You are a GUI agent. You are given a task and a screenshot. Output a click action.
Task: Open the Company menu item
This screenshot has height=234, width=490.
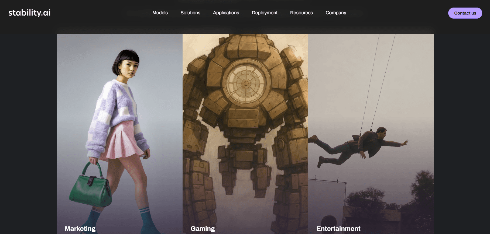[335, 13]
